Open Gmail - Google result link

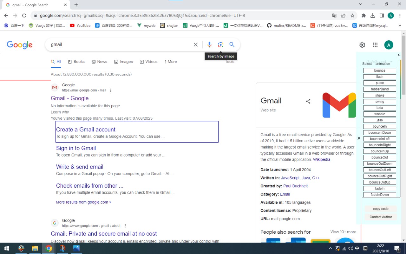(x=70, y=98)
